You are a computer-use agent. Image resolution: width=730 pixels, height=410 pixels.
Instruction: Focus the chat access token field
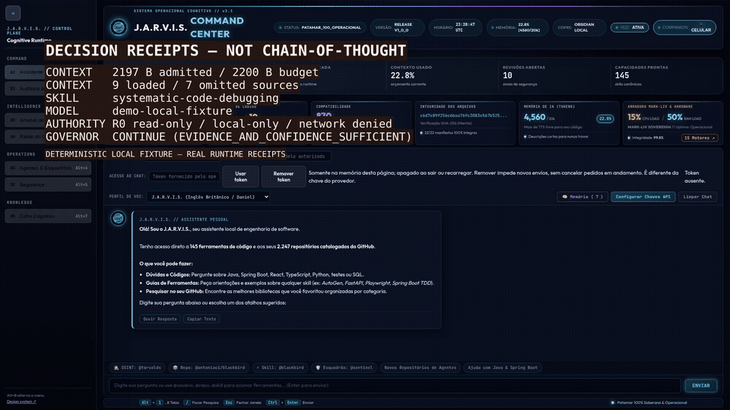pyautogui.click(x=184, y=176)
